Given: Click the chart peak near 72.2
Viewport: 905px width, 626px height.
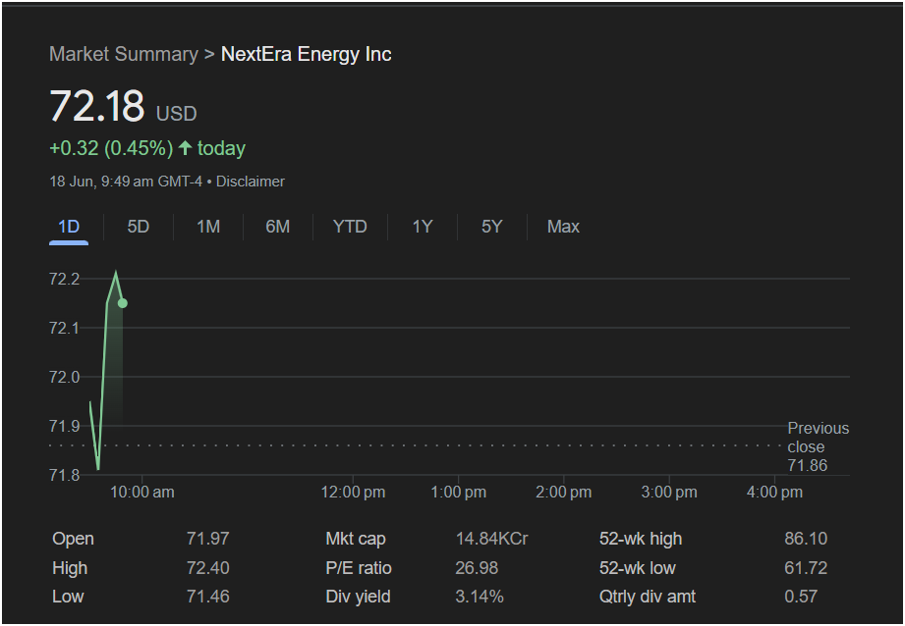Looking at the screenshot, I should pos(116,272).
